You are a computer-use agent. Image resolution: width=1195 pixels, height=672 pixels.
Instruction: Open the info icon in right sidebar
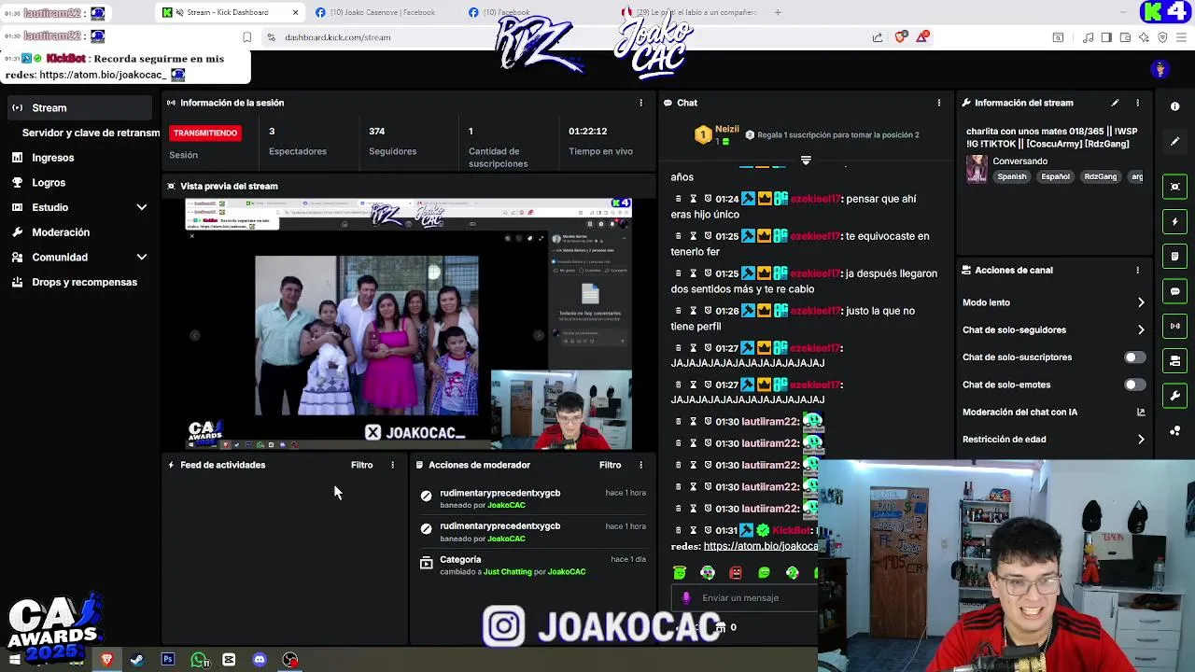click(1175, 106)
